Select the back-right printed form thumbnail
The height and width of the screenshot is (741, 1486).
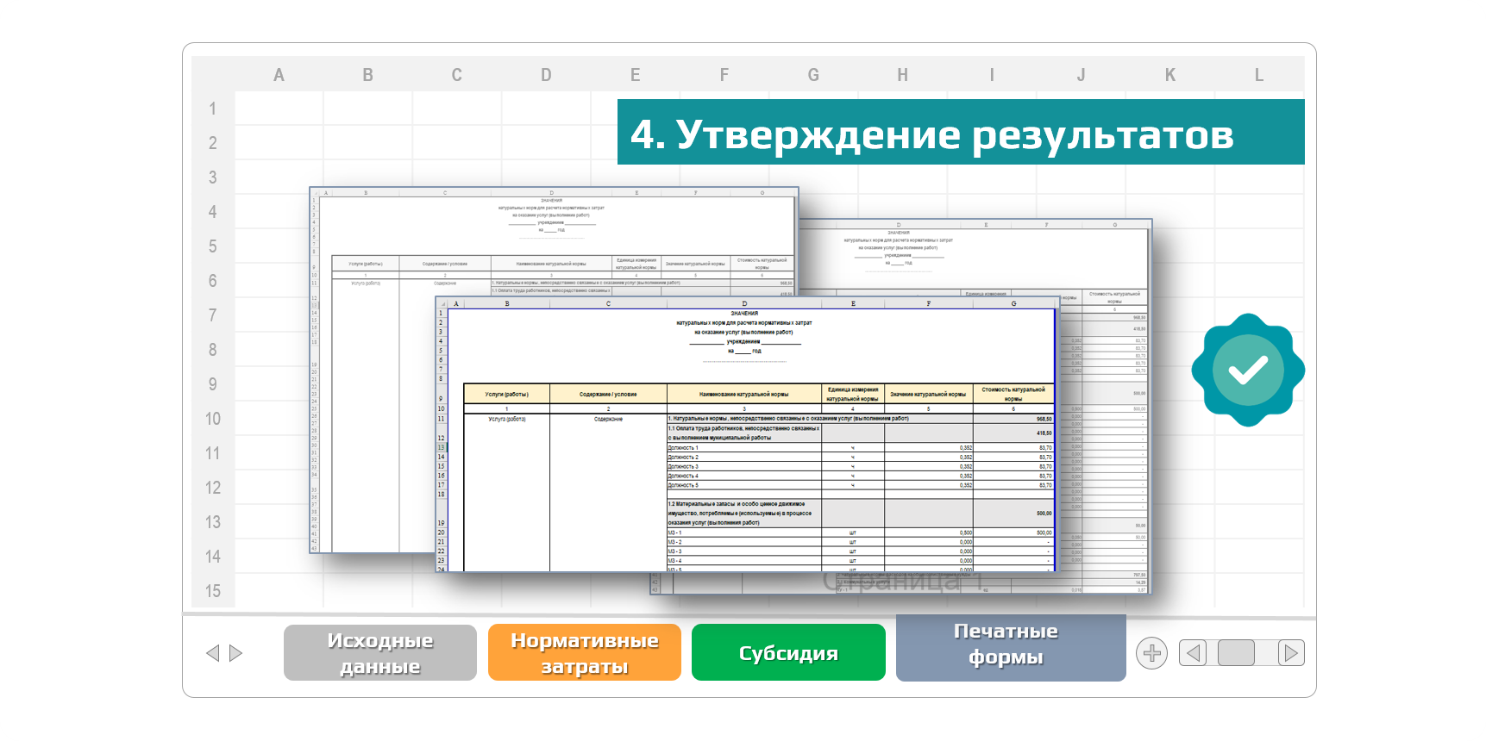click(1104, 431)
